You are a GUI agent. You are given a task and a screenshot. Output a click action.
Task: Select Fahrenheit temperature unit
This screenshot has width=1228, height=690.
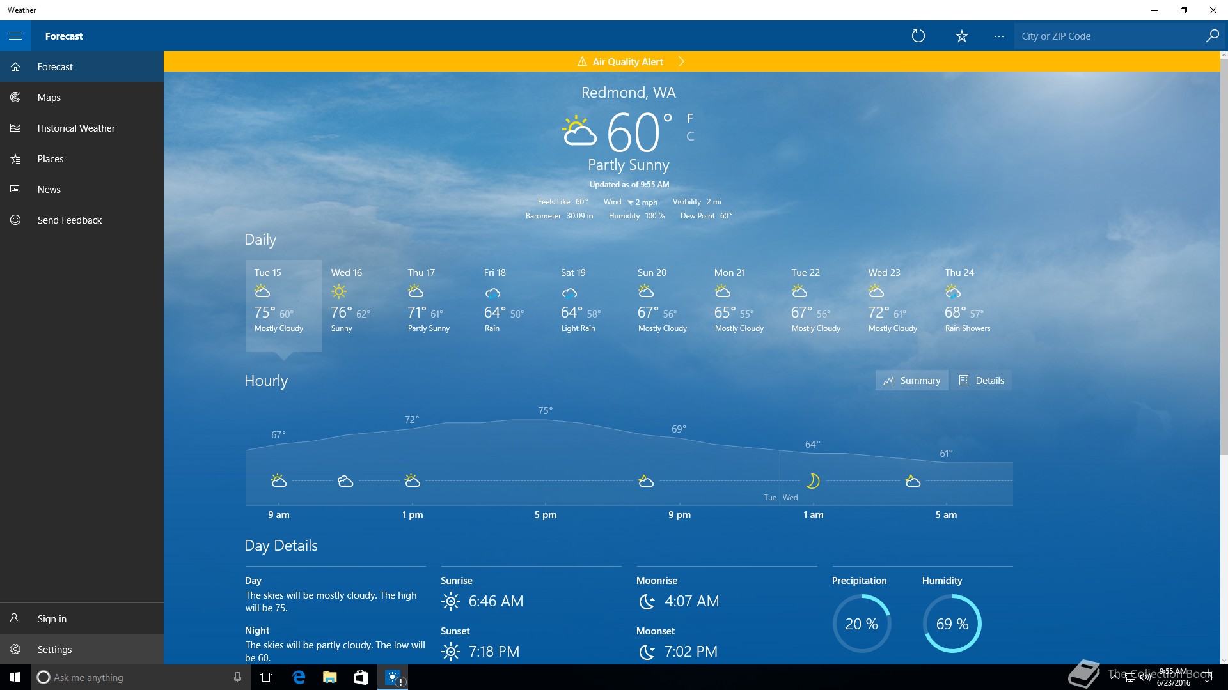(x=690, y=118)
